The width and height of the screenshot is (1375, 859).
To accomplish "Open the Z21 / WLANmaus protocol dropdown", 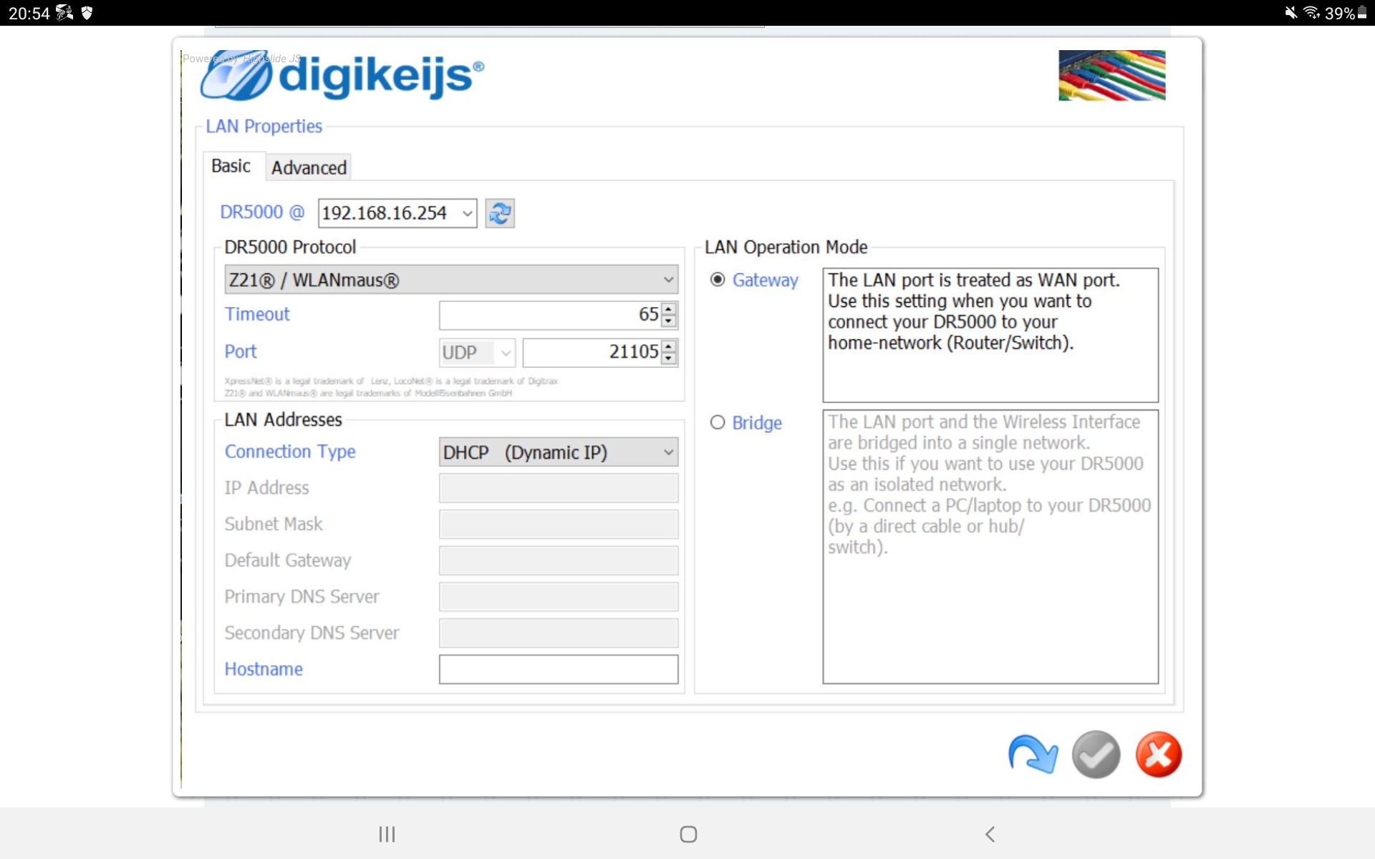I will [x=451, y=279].
